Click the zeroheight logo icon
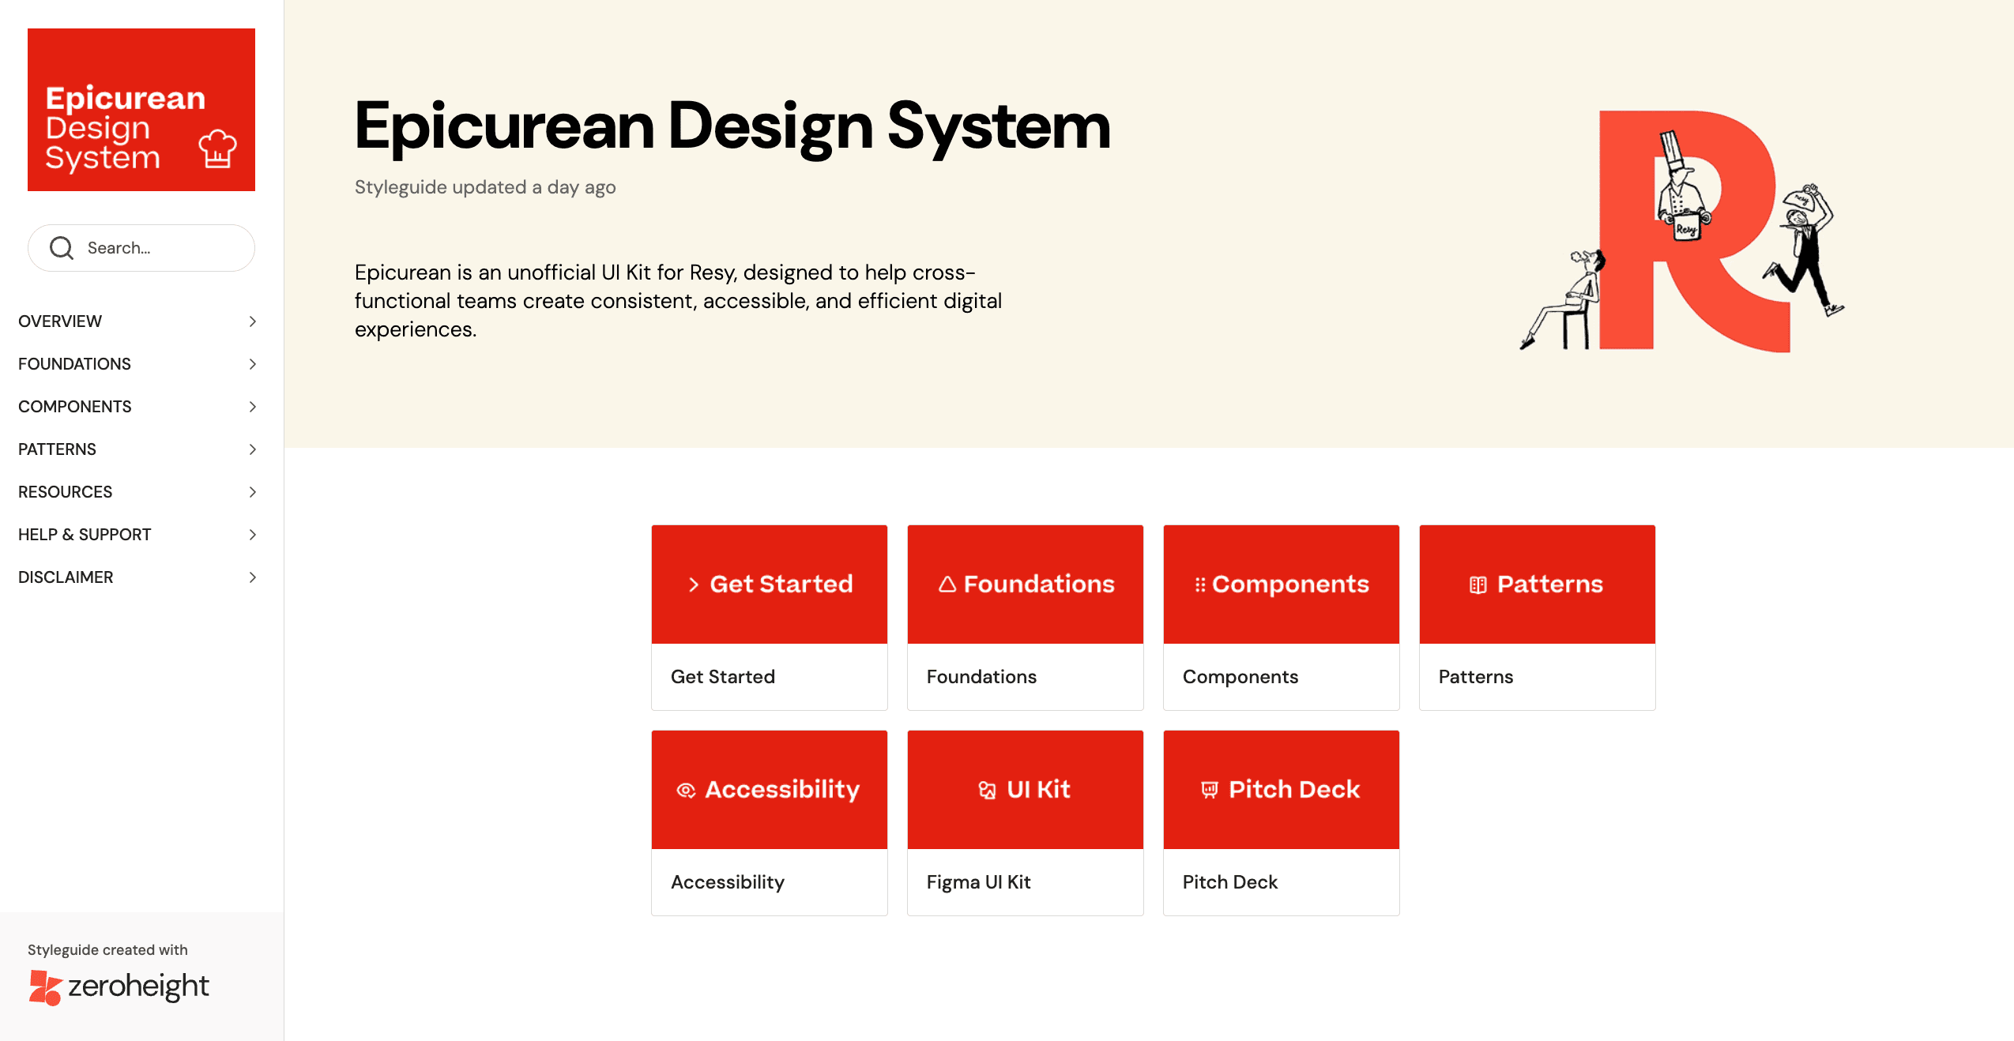 (x=45, y=987)
